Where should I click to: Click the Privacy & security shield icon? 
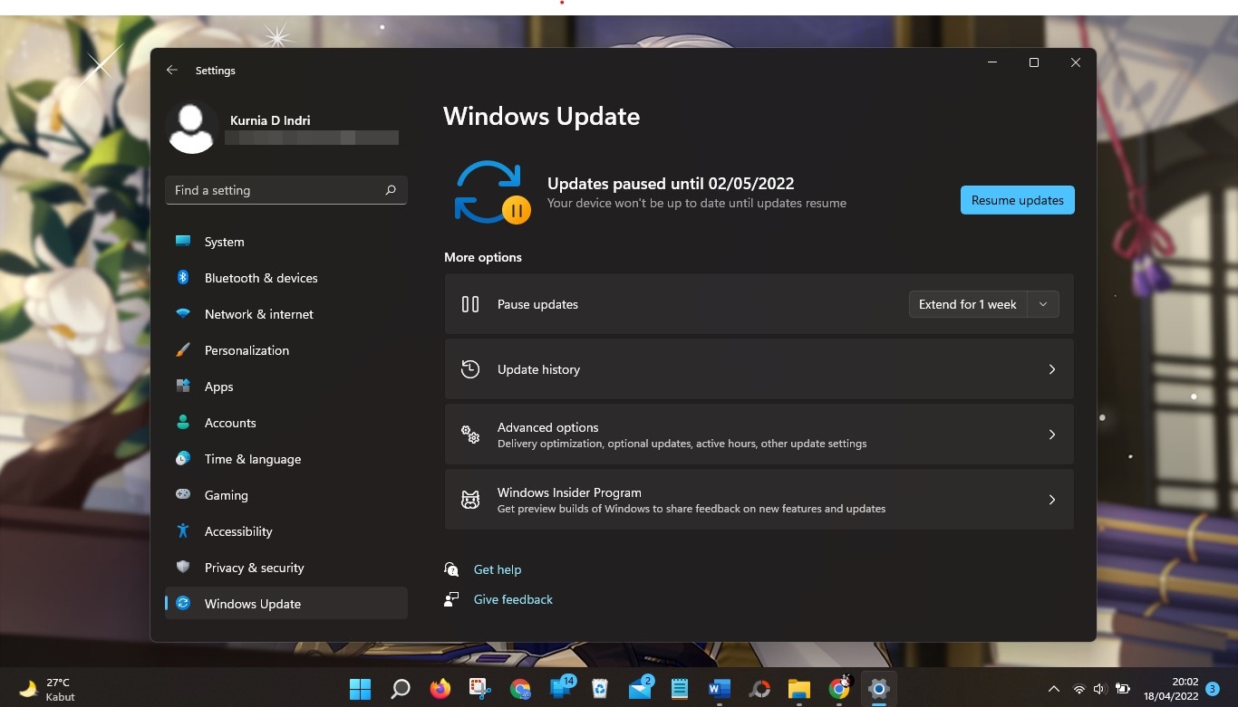click(183, 568)
